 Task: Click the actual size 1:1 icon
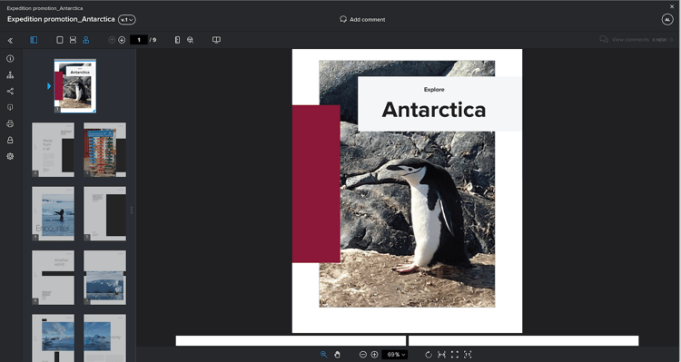point(468,355)
